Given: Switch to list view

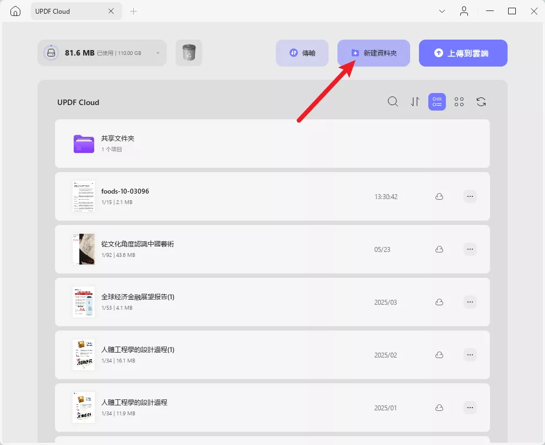Looking at the screenshot, I should (x=437, y=102).
